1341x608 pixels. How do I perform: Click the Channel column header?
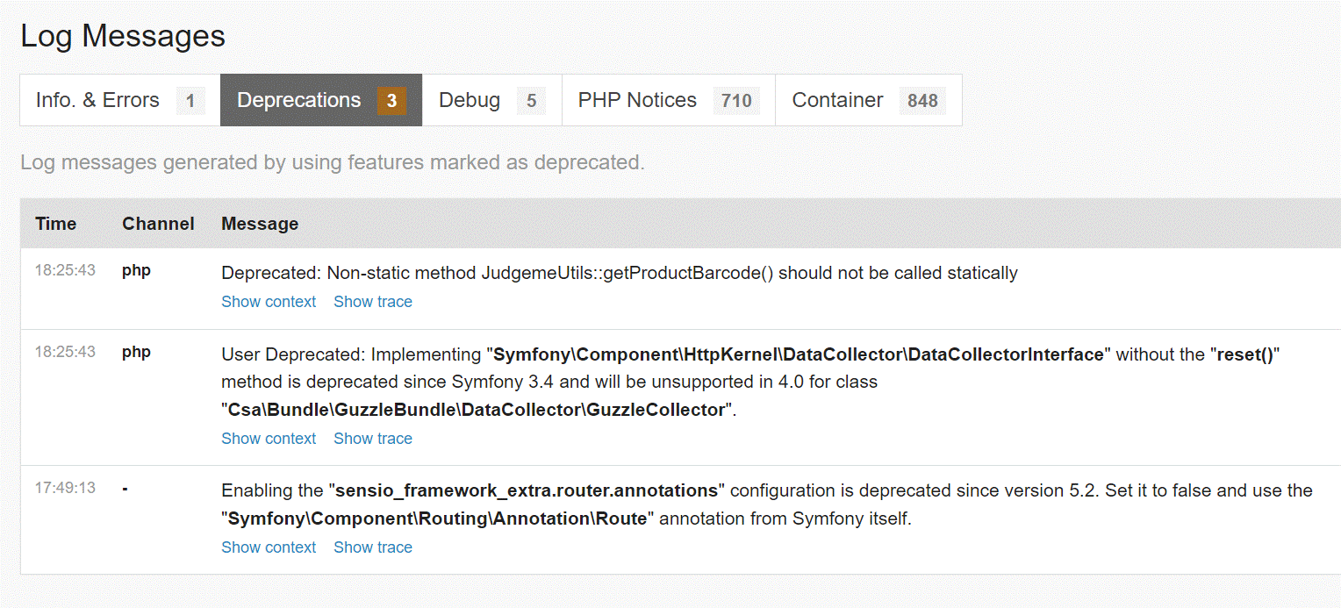[158, 224]
